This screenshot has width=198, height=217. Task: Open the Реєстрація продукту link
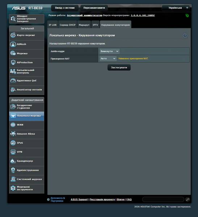(102, 199)
